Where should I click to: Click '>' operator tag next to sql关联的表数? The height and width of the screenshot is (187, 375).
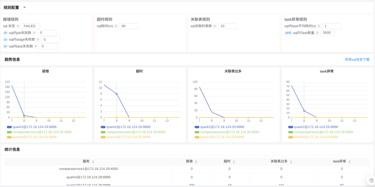215,26
